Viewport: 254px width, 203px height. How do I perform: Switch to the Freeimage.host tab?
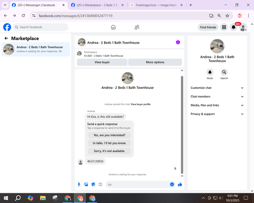pos(156,5)
